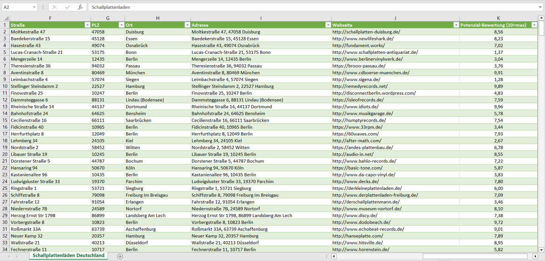Open the PLZ column filter dropdown
The width and height of the screenshot is (545, 261).
click(121, 25)
